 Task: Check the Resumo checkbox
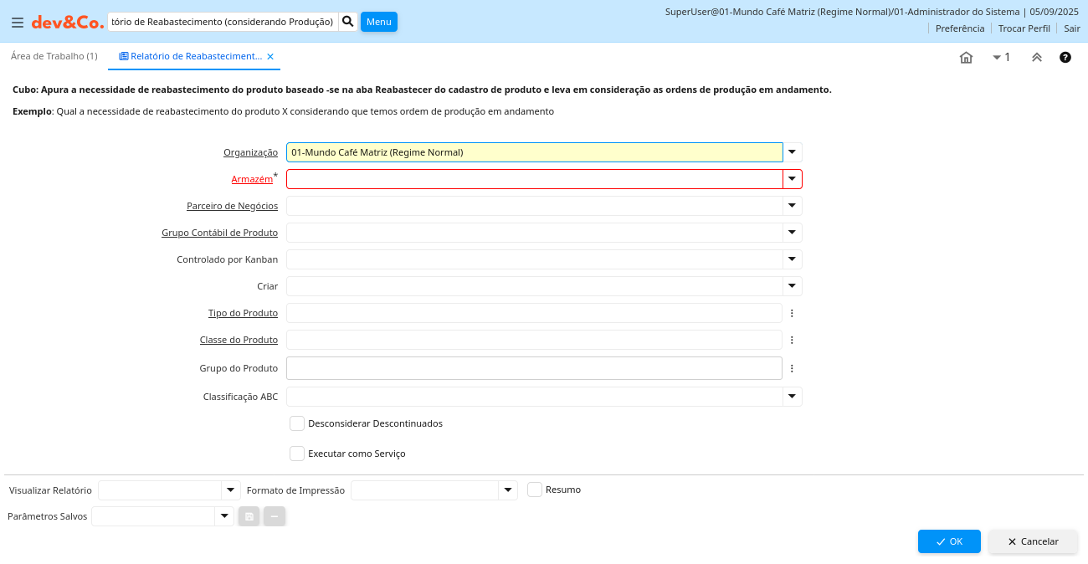pos(535,490)
